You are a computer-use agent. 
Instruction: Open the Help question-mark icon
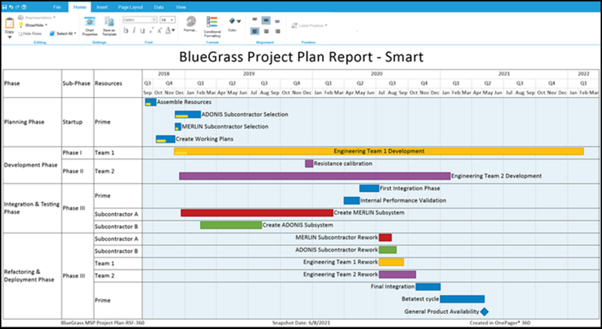(24, 7)
